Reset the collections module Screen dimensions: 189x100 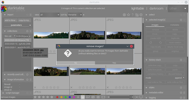(x=27, y=31)
